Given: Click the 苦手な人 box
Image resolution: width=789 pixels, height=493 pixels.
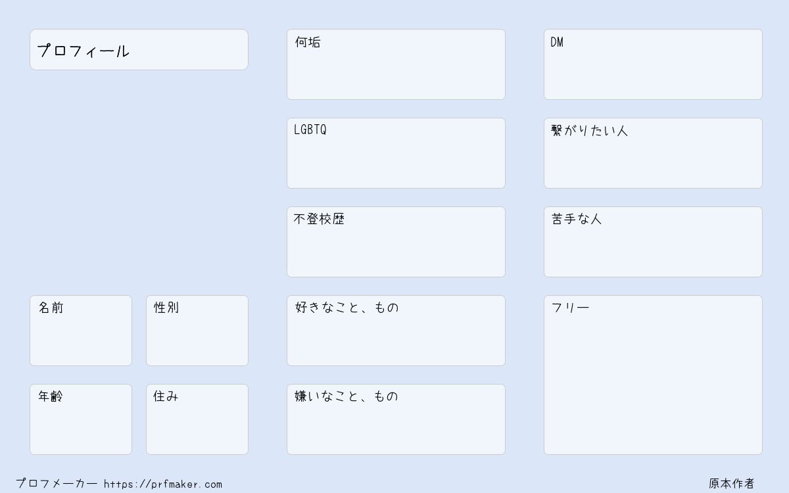Looking at the screenshot, I should (653, 242).
